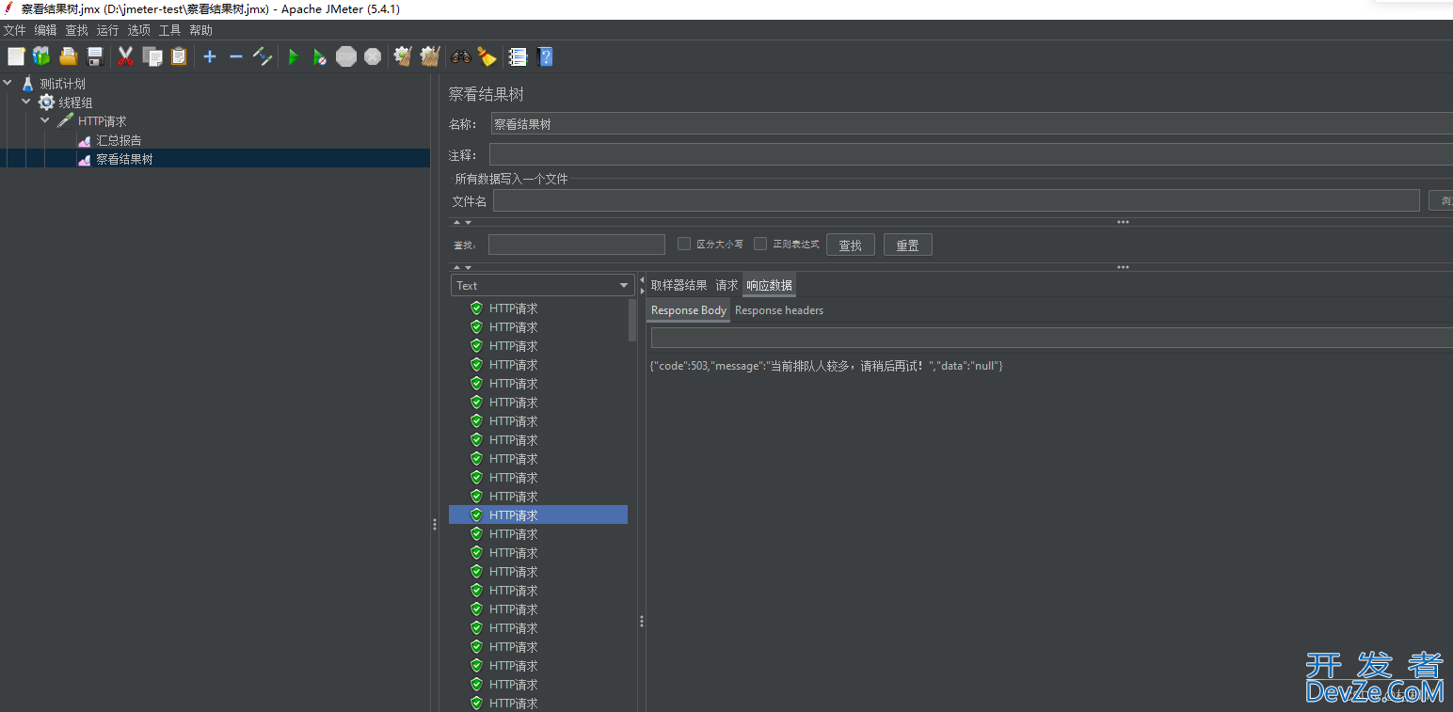Click the Toggle enable/disable pipette icon
This screenshot has width=1453, height=712.
point(263,56)
